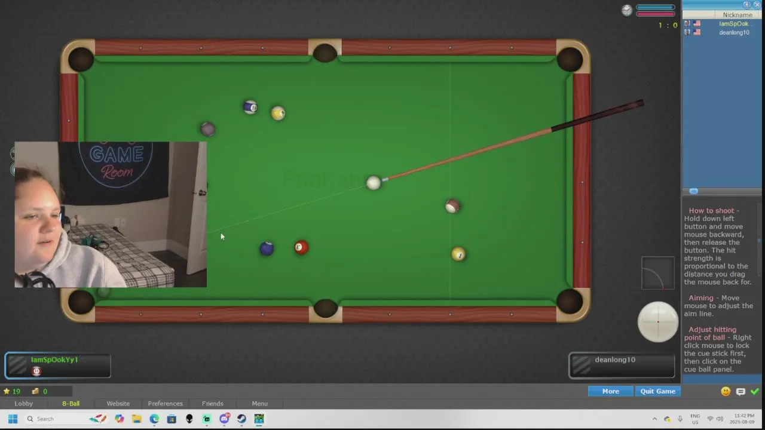Click the download-arrow button above player list
Viewport: 765px width, 430px height.
(x=746, y=5)
